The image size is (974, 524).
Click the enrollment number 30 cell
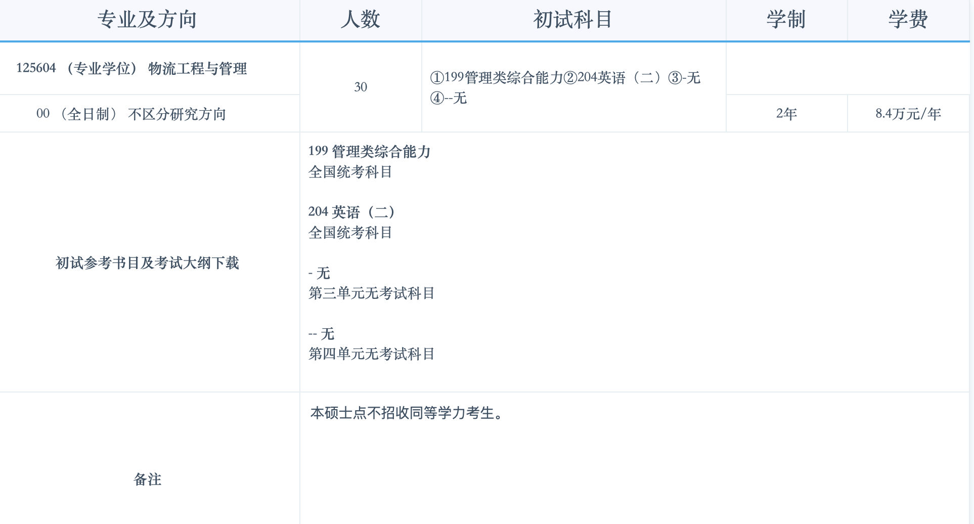click(x=361, y=87)
